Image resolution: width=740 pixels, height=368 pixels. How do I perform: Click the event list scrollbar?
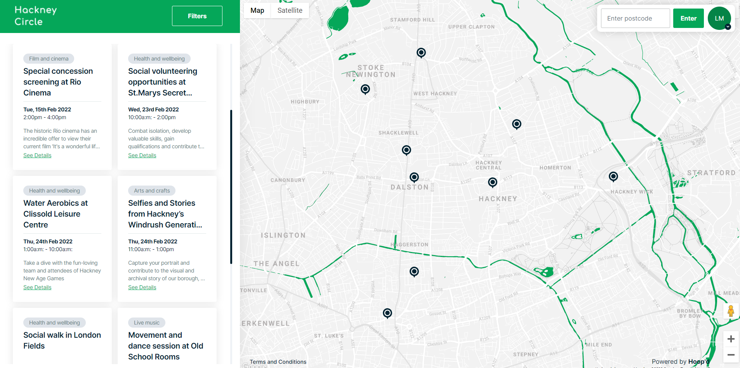click(231, 187)
